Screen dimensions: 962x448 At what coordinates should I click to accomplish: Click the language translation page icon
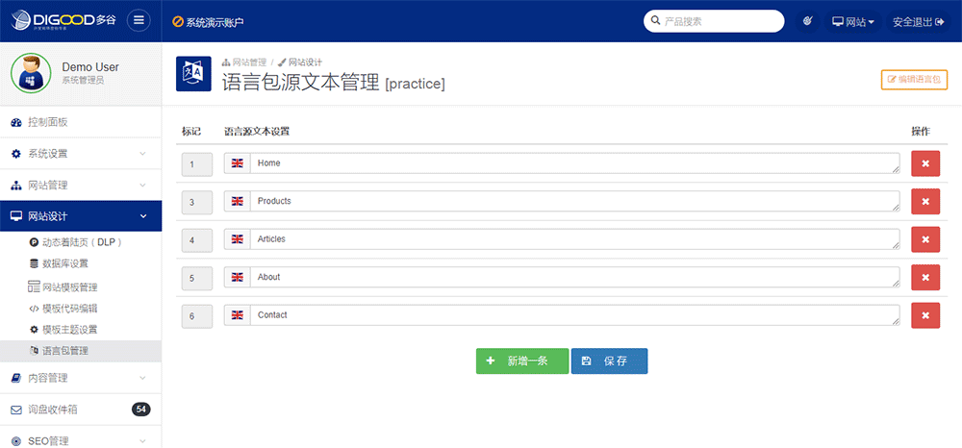tap(193, 73)
